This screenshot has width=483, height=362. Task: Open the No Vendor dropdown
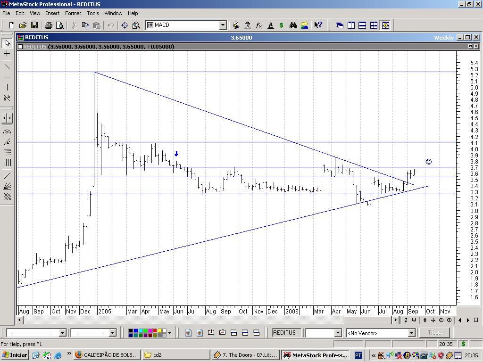coord(411,333)
